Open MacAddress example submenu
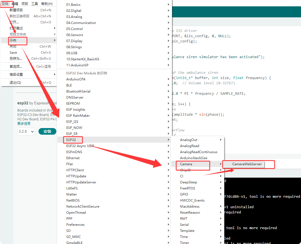Viewport: 301px width, 244px height. pos(197,206)
